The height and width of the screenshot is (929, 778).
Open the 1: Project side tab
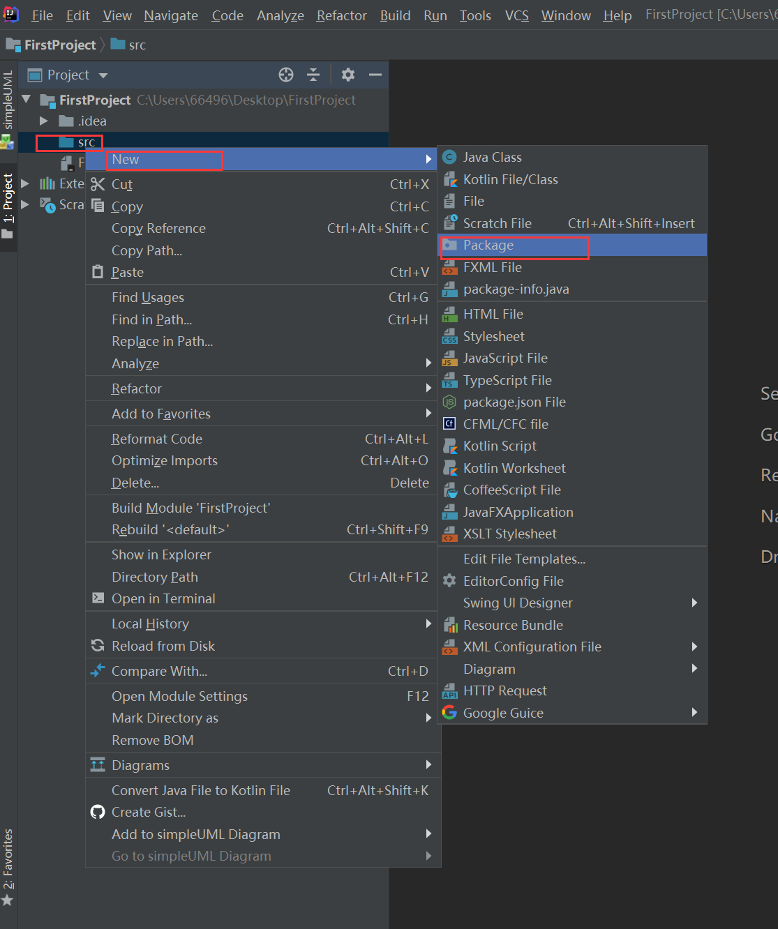click(8, 206)
